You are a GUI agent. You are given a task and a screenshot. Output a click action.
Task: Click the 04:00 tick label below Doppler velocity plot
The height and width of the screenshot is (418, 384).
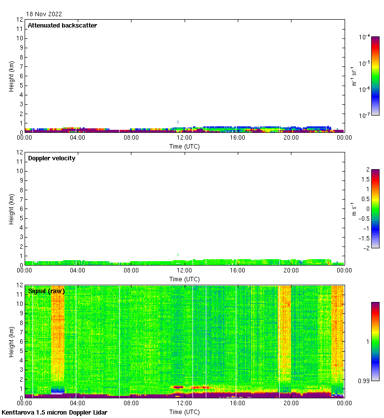click(78, 271)
